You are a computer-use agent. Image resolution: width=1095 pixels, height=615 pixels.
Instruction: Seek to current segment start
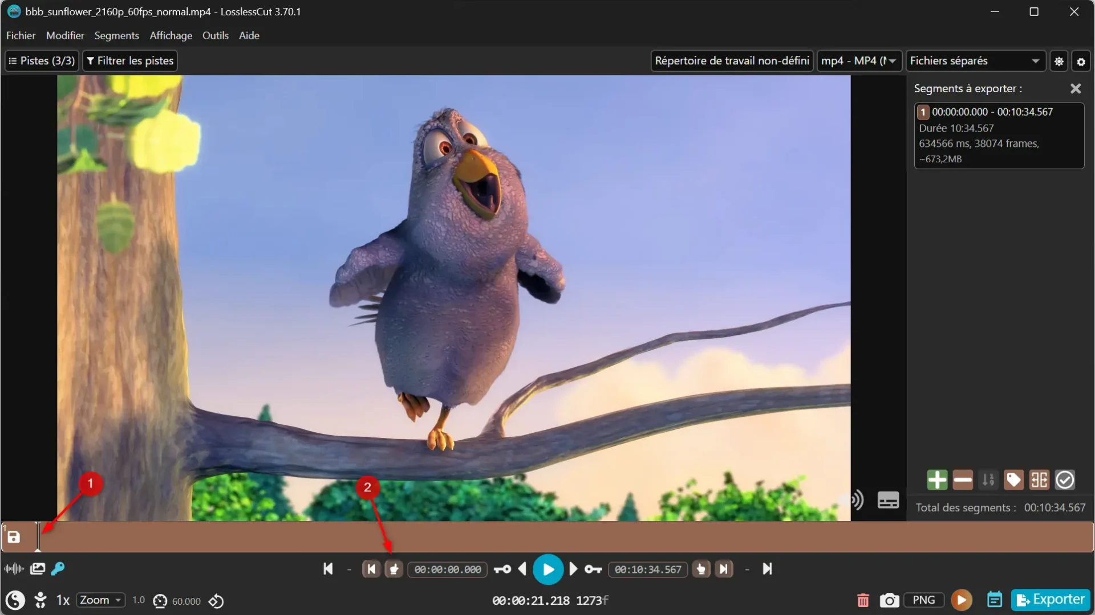[x=371, y=569]
